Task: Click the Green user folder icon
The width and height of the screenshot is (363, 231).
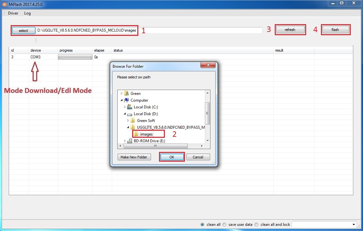Action: 126,94
